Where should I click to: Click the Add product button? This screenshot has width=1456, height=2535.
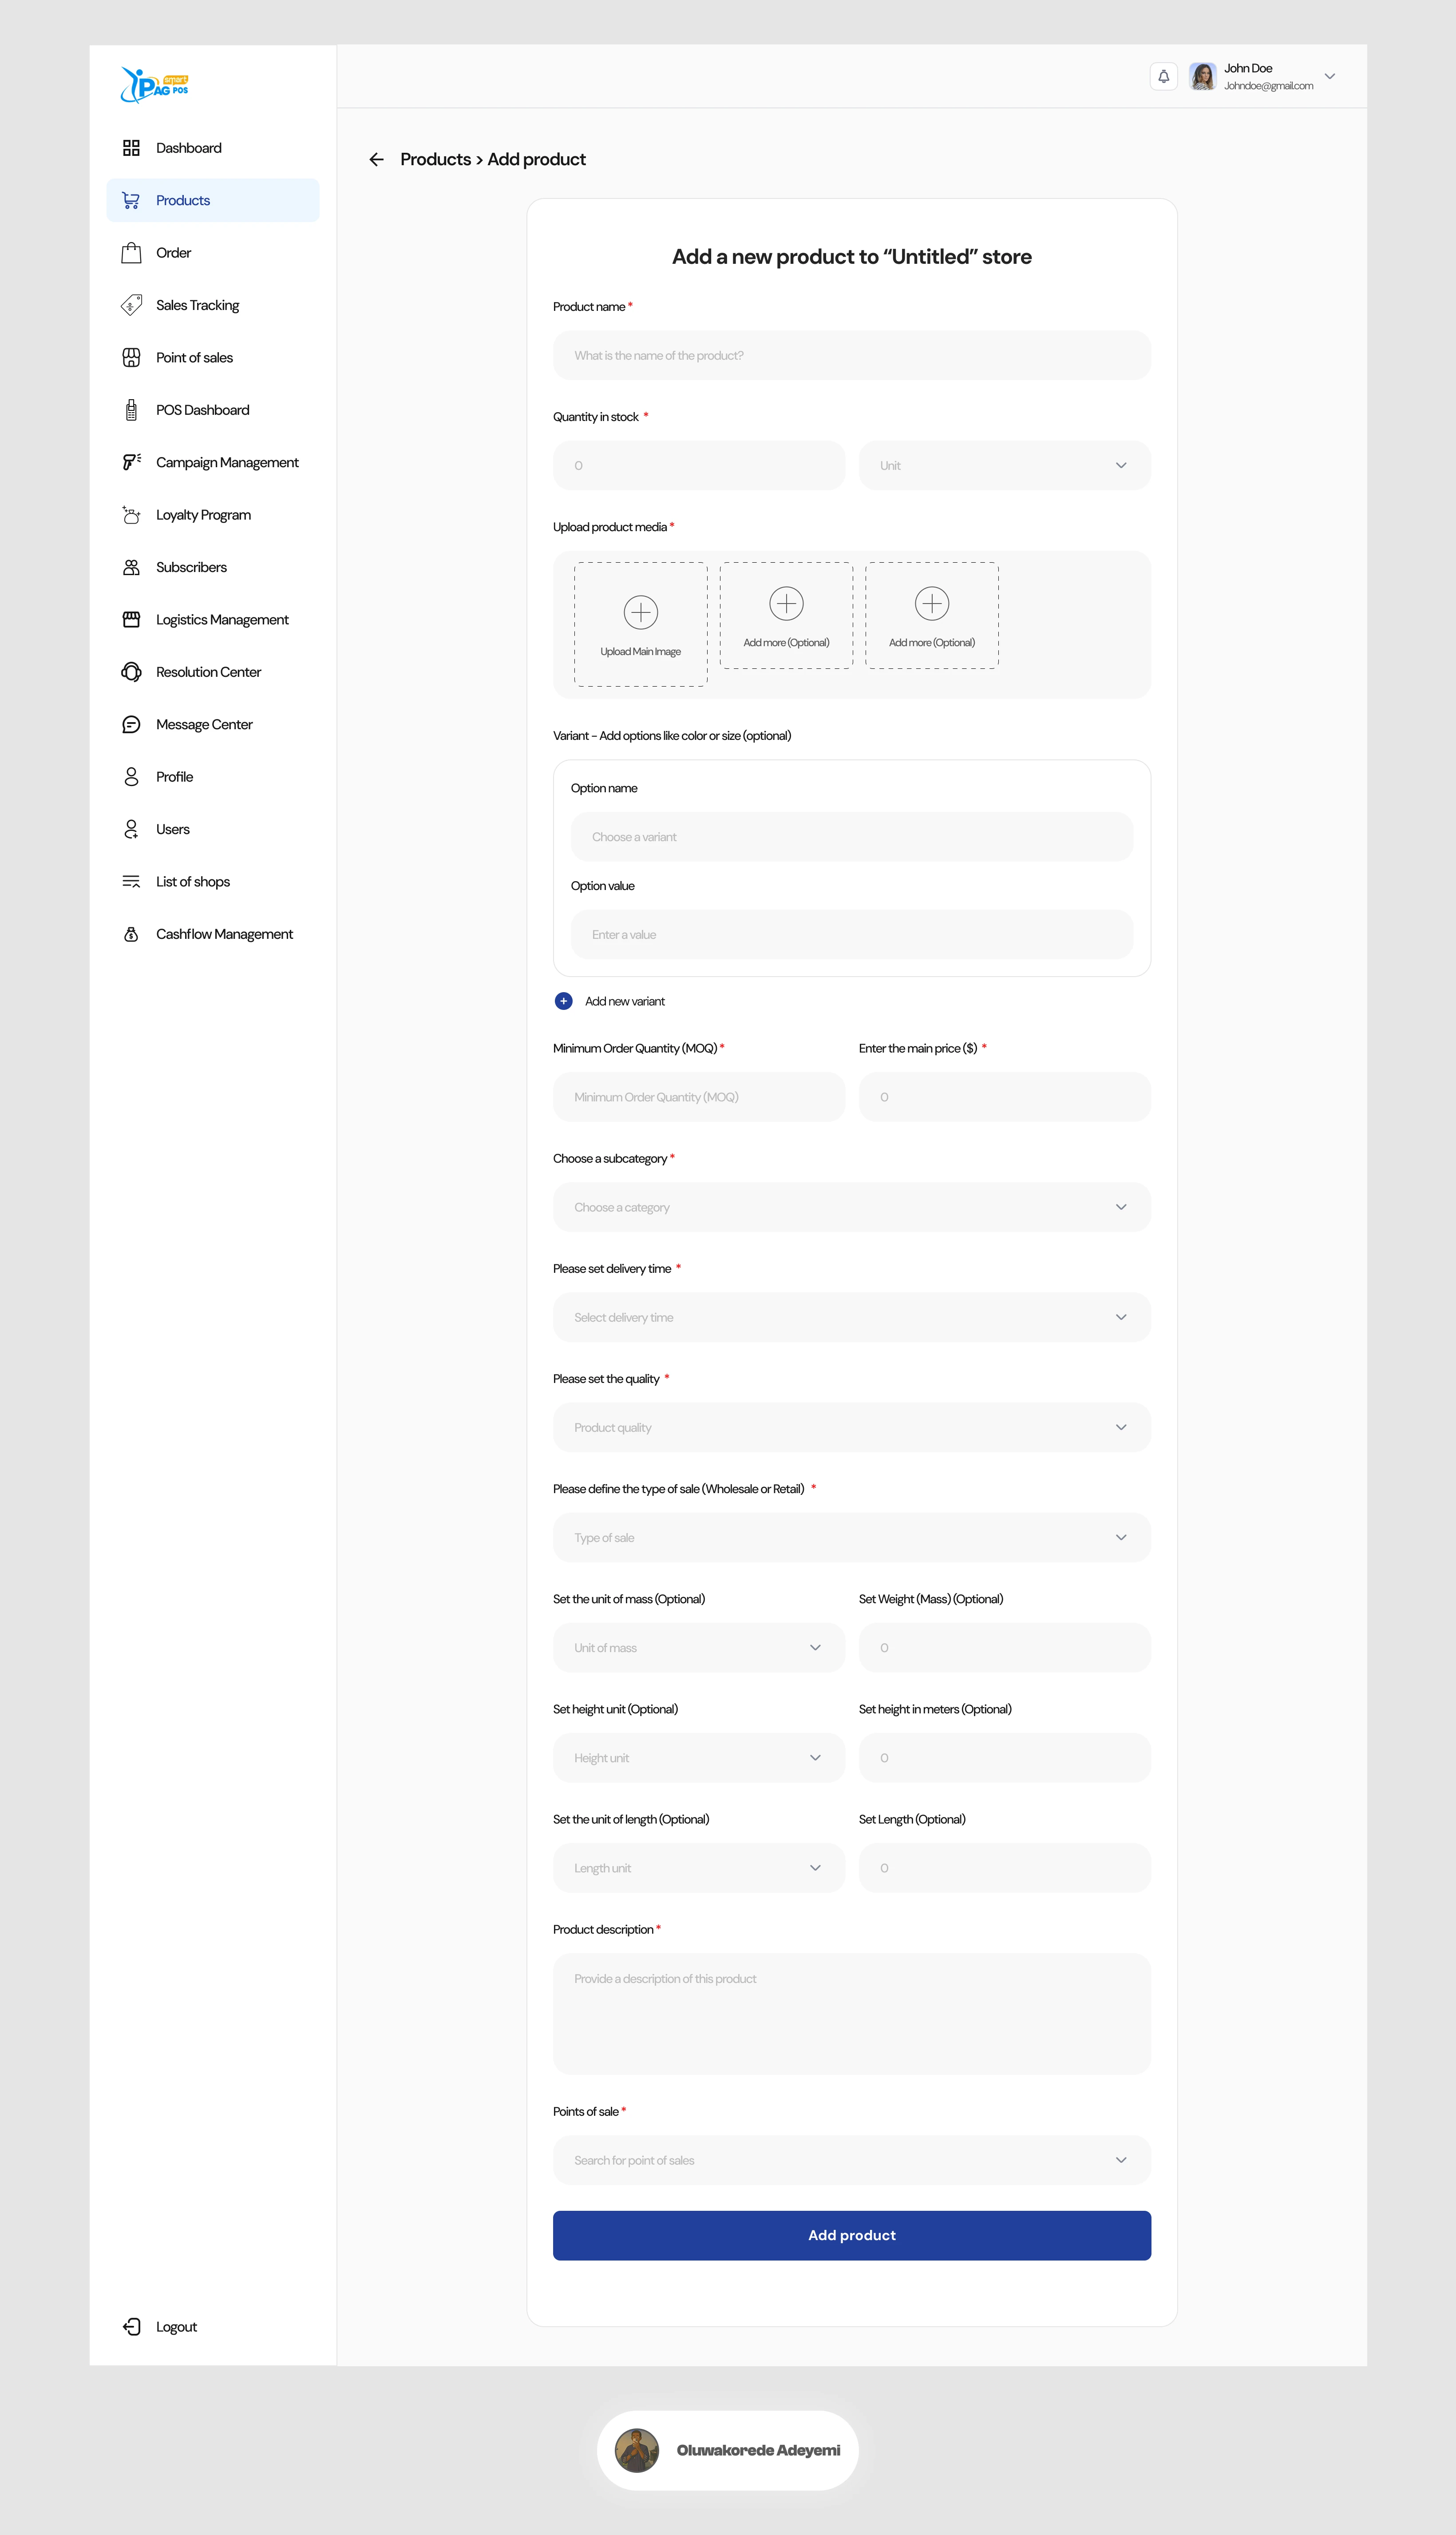point(852,2235)
